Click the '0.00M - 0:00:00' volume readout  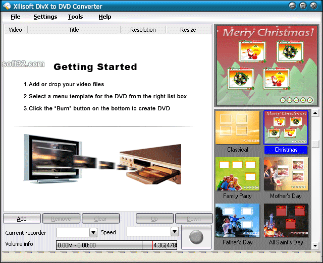coord(77,245)
